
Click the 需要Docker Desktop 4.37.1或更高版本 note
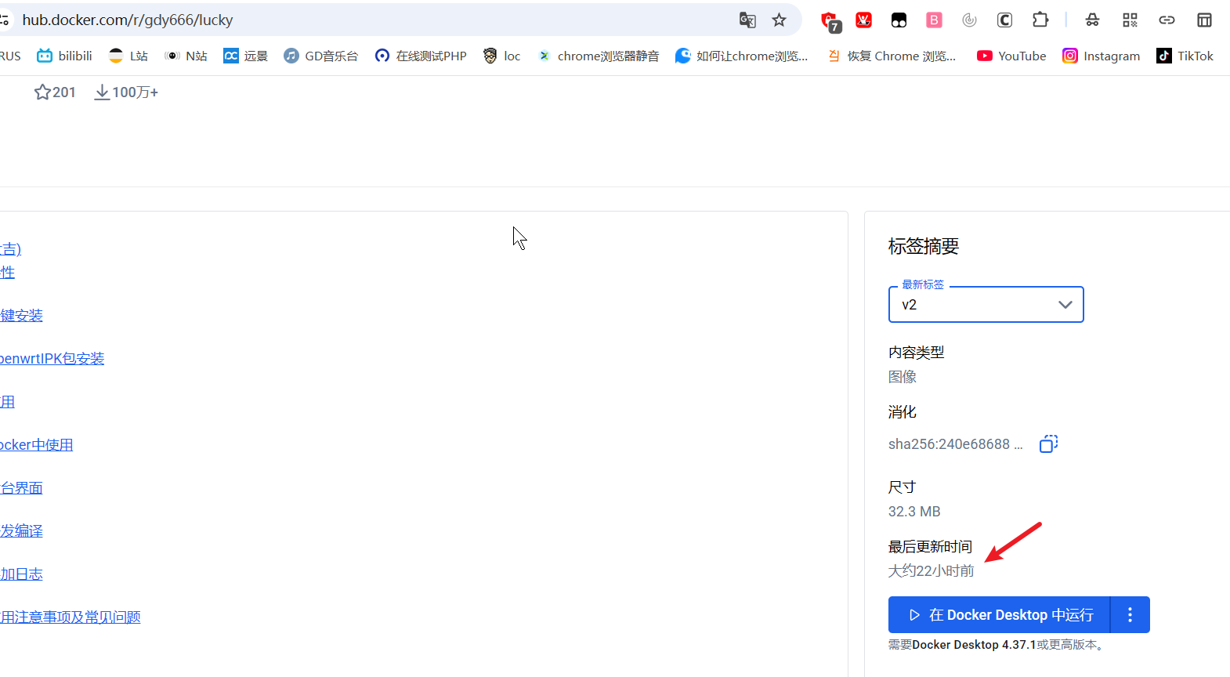click(x=997, y=645)
